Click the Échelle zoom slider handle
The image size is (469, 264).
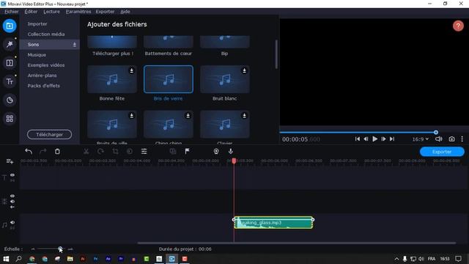pyautogui.click(x=60, y=249)
